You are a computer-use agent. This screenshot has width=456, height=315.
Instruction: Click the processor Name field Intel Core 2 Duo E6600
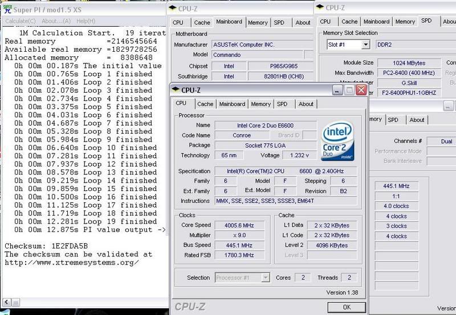(x=266, y=125)
